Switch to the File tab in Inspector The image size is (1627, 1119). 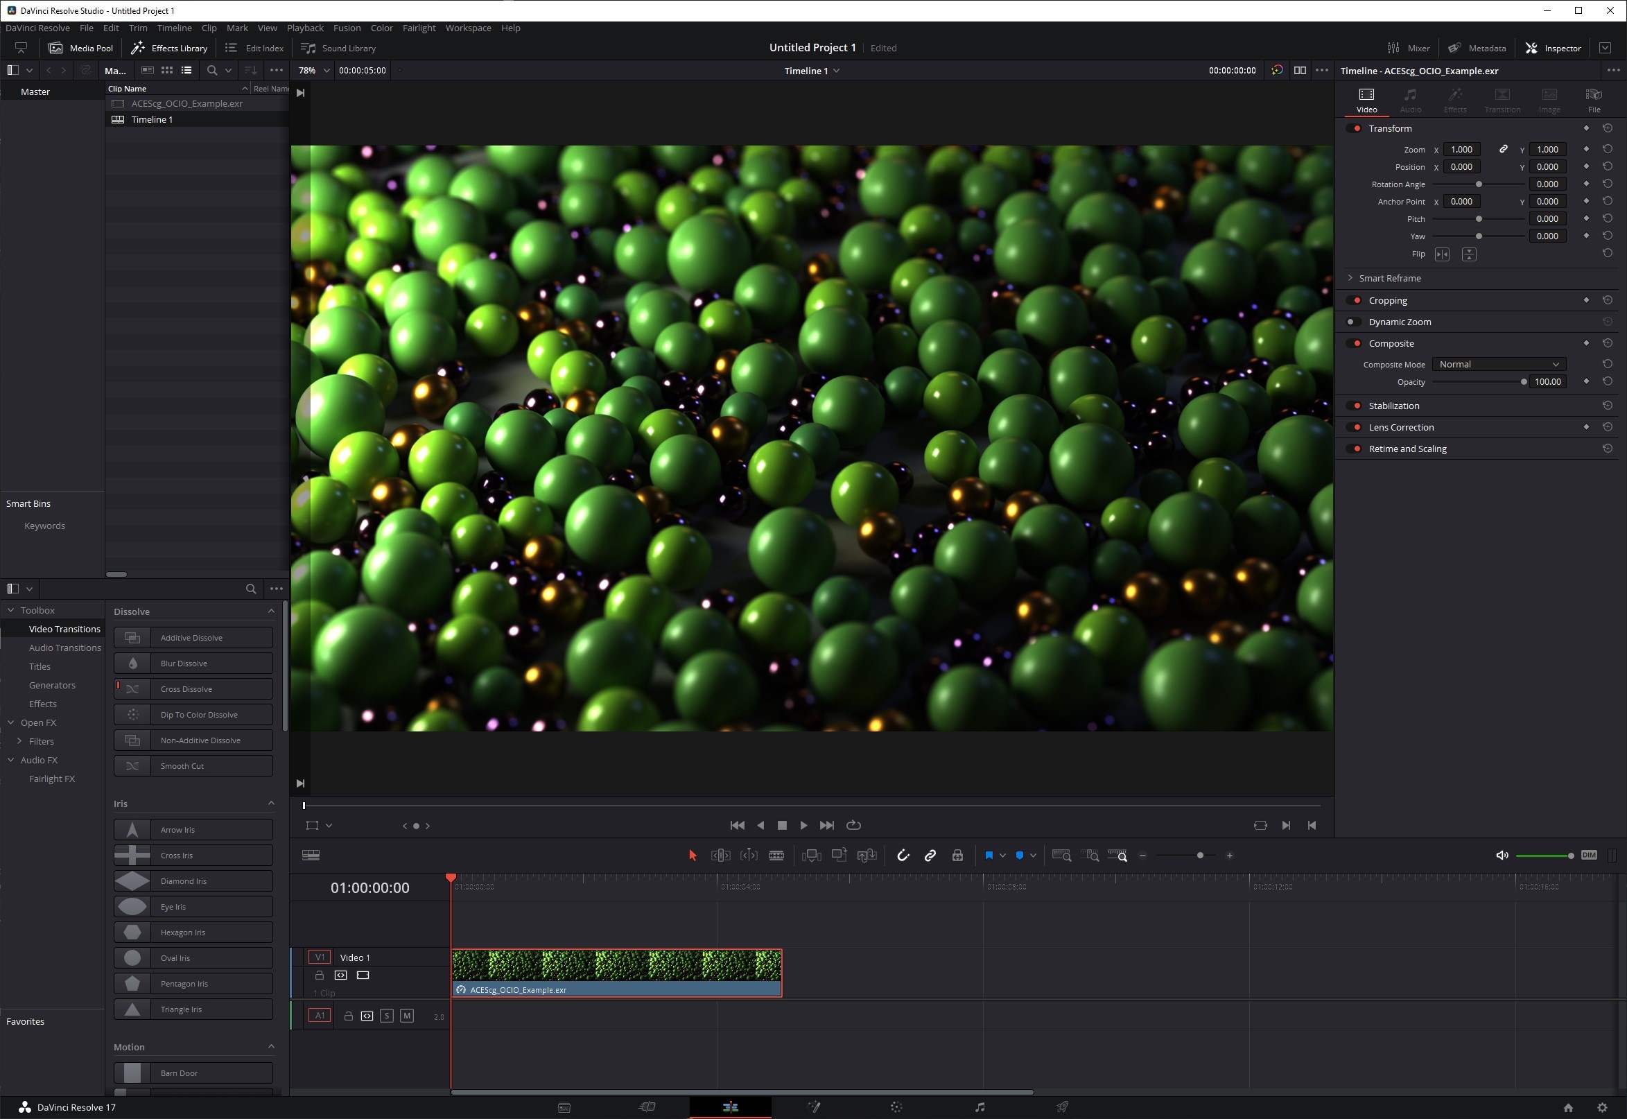tap(1593, 101)
